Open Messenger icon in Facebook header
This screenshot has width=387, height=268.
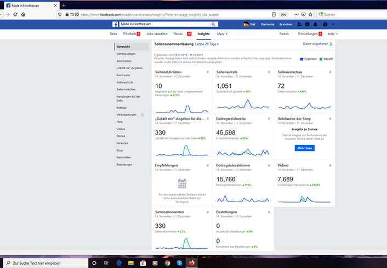coord(308,24)
